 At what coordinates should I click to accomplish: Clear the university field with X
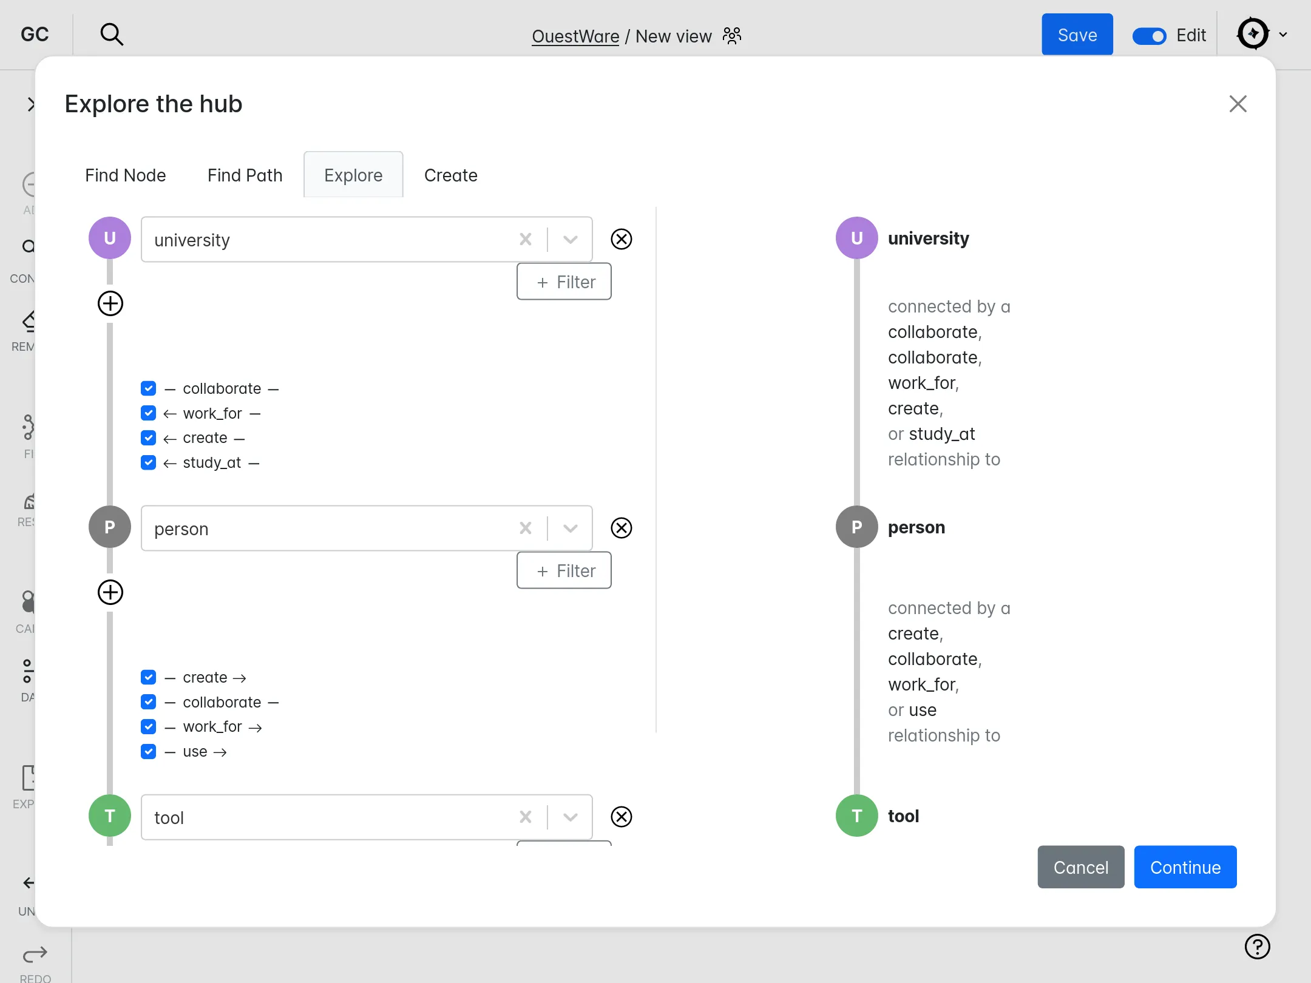[x=526, y=240]
